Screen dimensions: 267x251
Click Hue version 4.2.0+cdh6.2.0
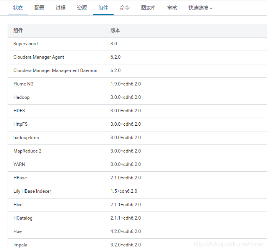(126, 231)
